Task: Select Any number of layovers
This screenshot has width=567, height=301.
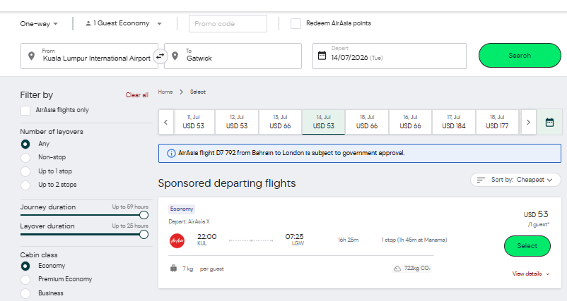Action: [25, 145]
